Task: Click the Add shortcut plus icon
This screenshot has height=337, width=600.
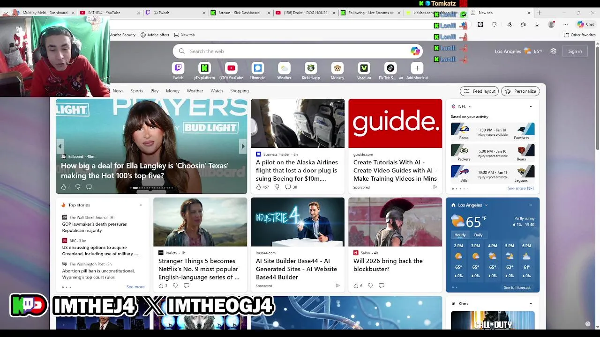Action: [x=417, y=68]
